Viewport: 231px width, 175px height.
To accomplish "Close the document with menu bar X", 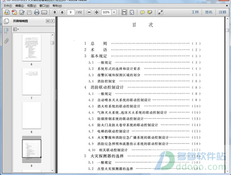I will point(227,6).
